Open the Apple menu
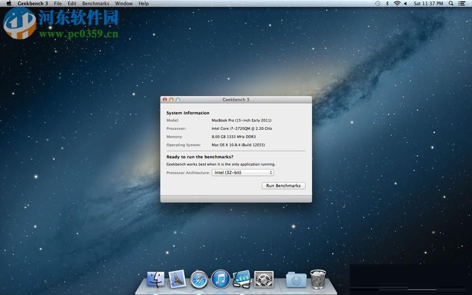 (x=9, y=4)
